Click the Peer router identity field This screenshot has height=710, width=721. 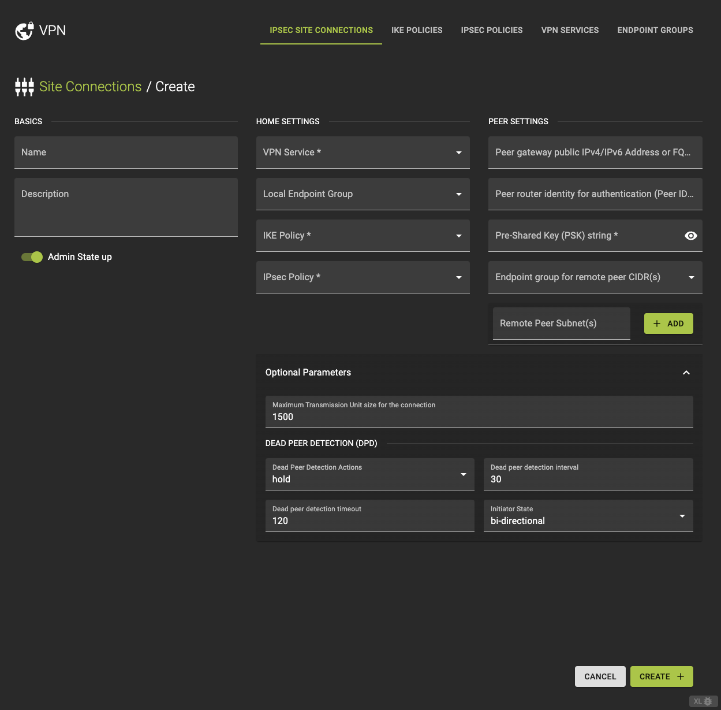(595, 194)
